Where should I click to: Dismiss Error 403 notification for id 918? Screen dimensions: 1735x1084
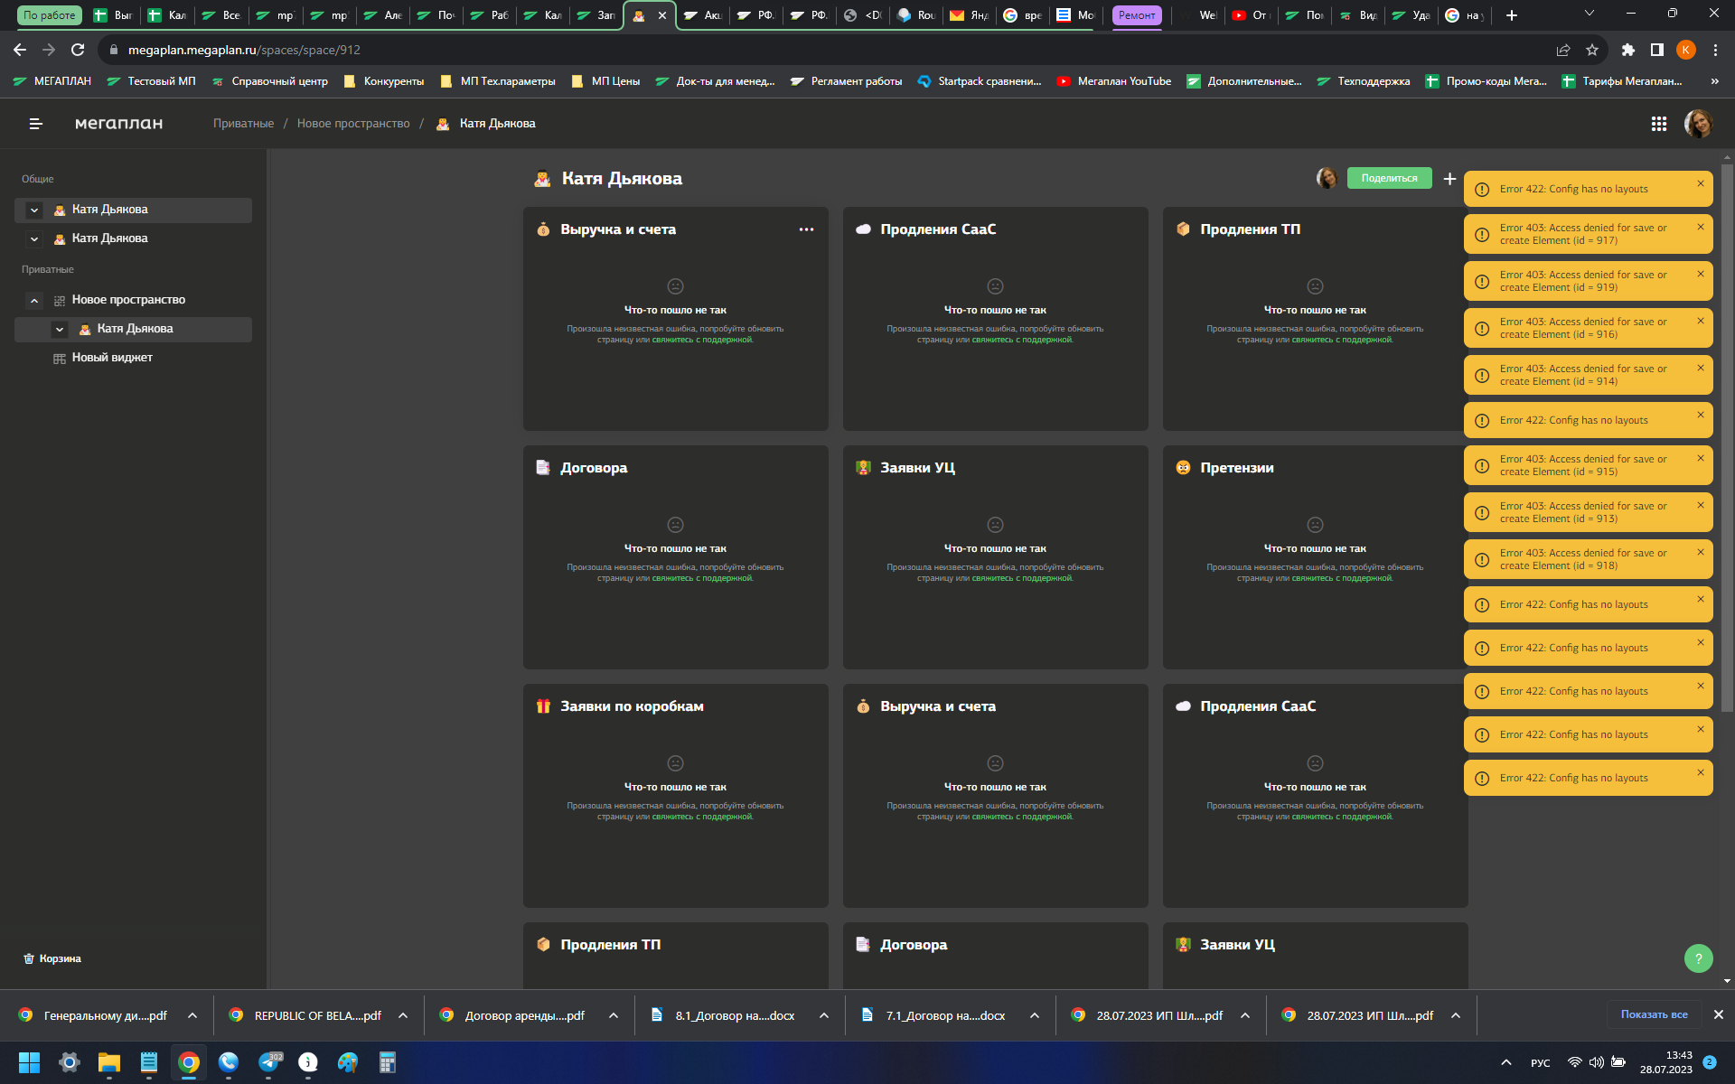[1700, 552]
